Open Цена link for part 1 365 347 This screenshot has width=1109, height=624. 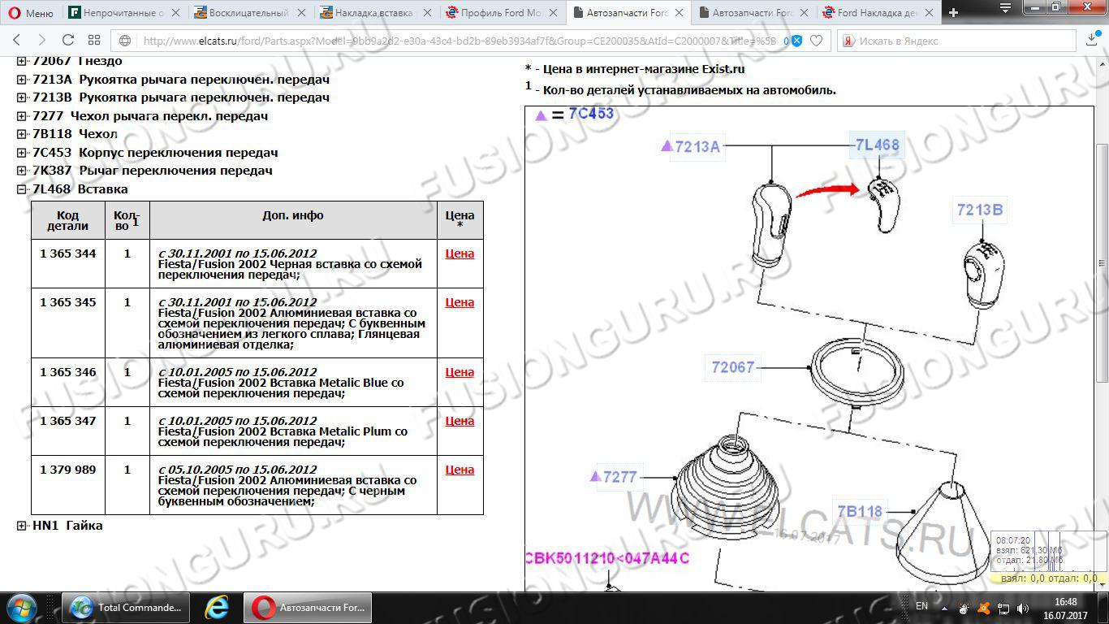coord(460,421)
